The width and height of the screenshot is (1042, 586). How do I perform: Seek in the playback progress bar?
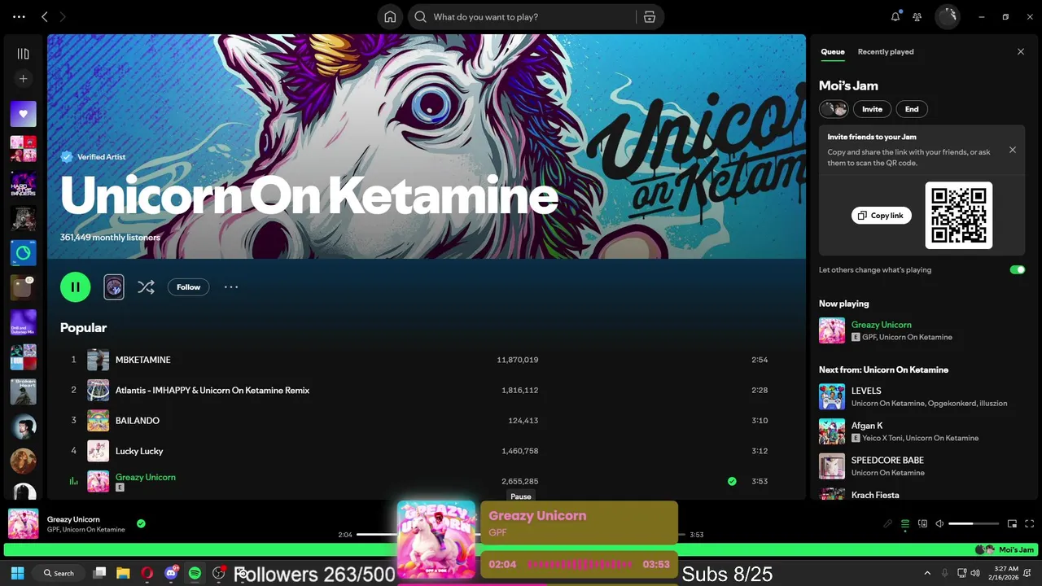(521, 534)
